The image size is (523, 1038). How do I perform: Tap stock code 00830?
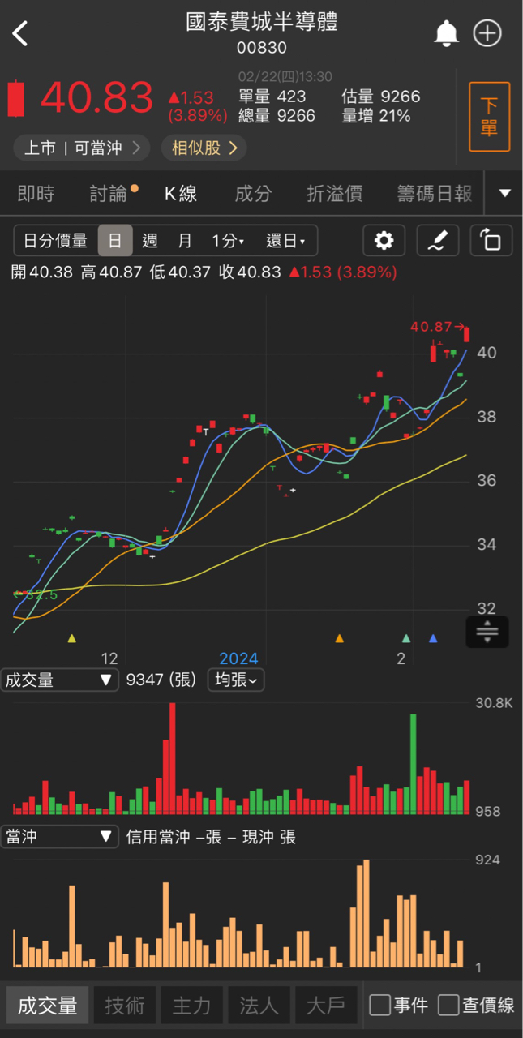[262, 48]
